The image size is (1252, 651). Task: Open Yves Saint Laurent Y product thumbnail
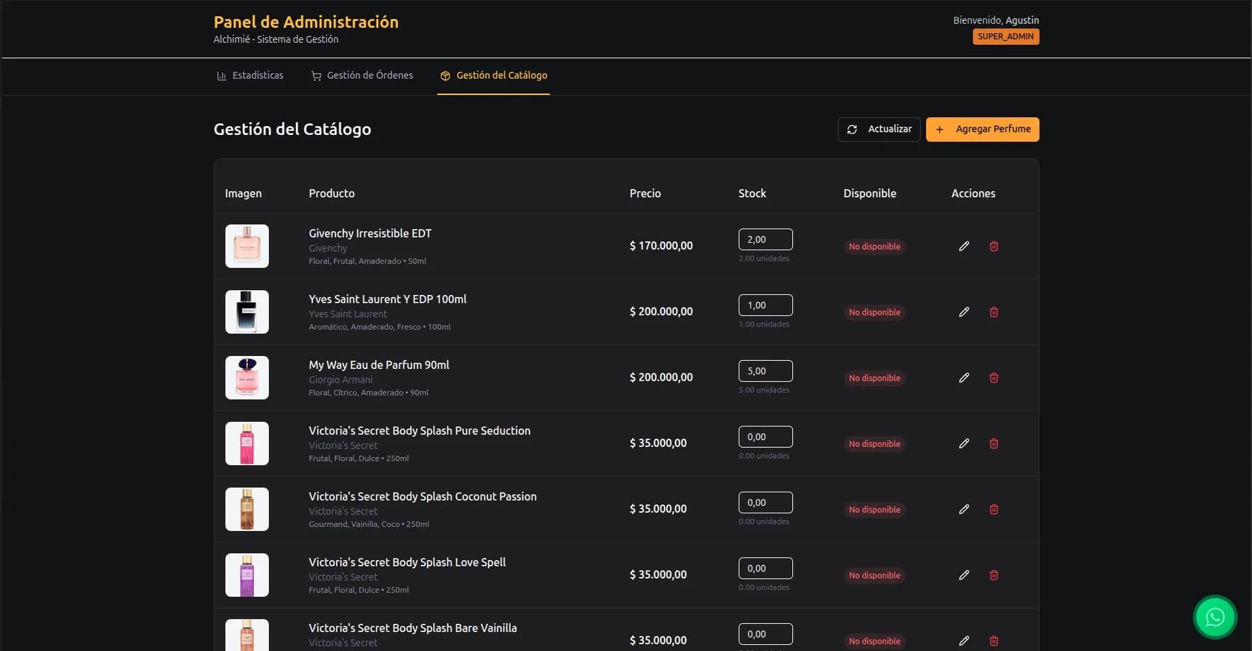pos(247,312)
